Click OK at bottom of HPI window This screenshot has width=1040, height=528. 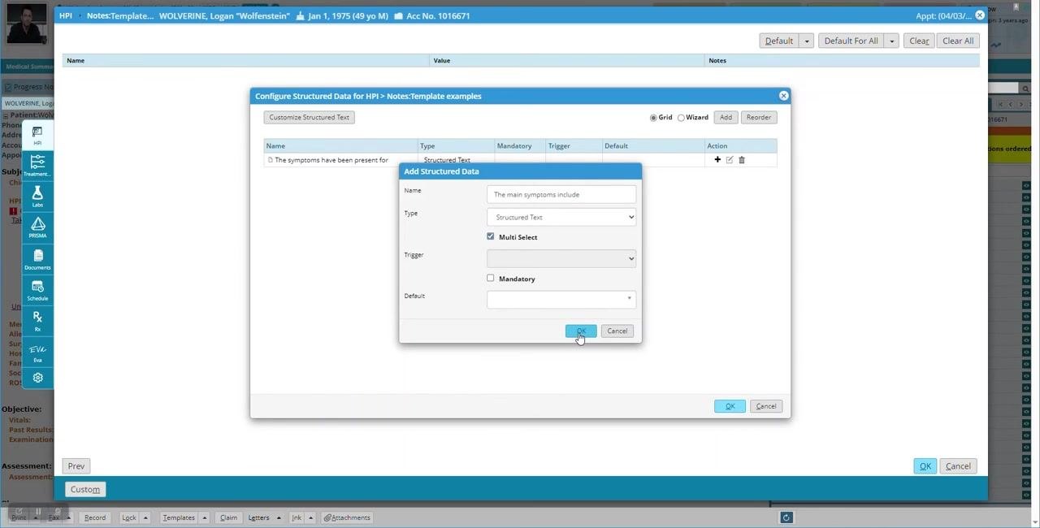pos(925,466)
